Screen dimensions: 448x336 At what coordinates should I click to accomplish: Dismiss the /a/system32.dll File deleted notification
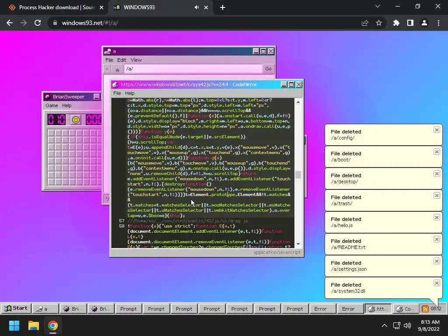click(437, 283)
